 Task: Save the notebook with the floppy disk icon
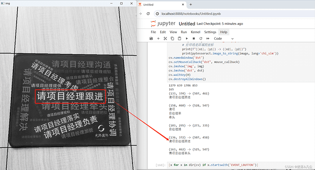click(x=151, y=38)
